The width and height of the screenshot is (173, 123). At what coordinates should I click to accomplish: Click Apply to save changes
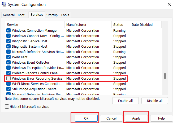pyautogui.click(x=136, y=118)
